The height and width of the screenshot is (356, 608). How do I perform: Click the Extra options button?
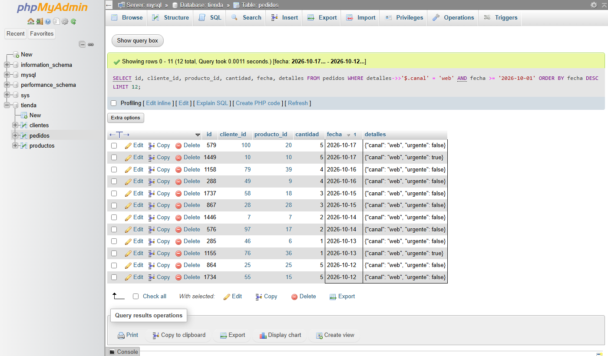coord(126,118)
